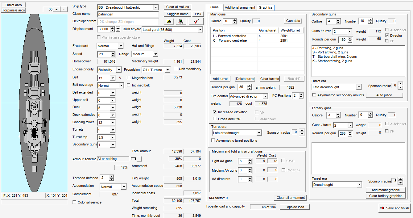The height and width of the screenshot is (218, 413).
Task: Open Fire control dropdown showing Advanced director
Action: [x=266, y=96]
